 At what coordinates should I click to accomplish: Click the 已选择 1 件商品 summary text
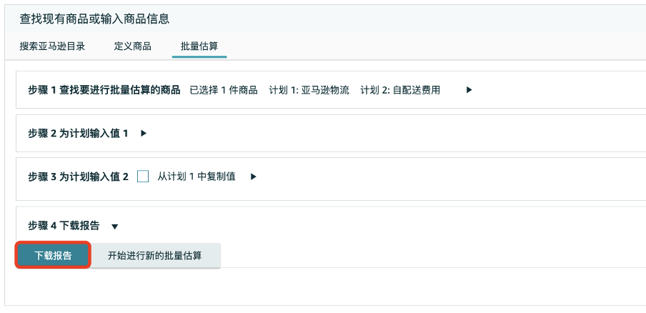(224, 90)
